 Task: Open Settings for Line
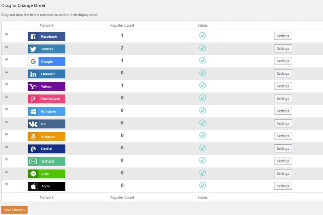coord(283,173)
